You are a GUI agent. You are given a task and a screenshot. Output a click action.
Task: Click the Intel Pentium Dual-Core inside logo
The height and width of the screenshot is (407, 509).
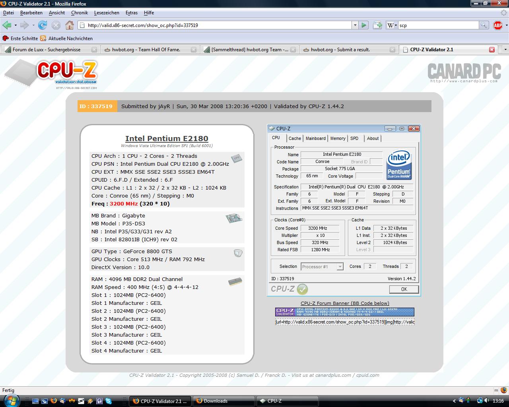399,165
